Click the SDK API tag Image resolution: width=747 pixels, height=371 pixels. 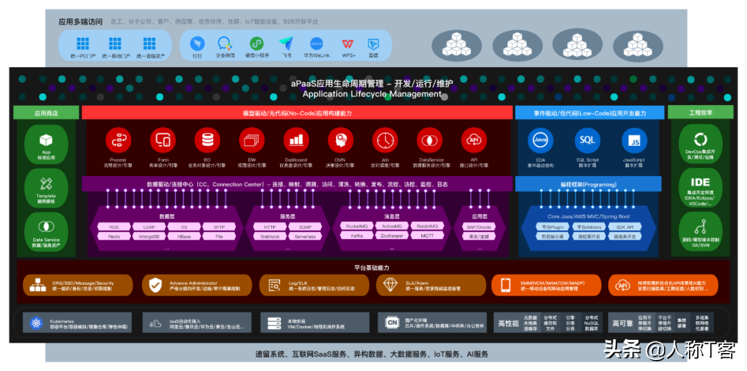[625, 227]
